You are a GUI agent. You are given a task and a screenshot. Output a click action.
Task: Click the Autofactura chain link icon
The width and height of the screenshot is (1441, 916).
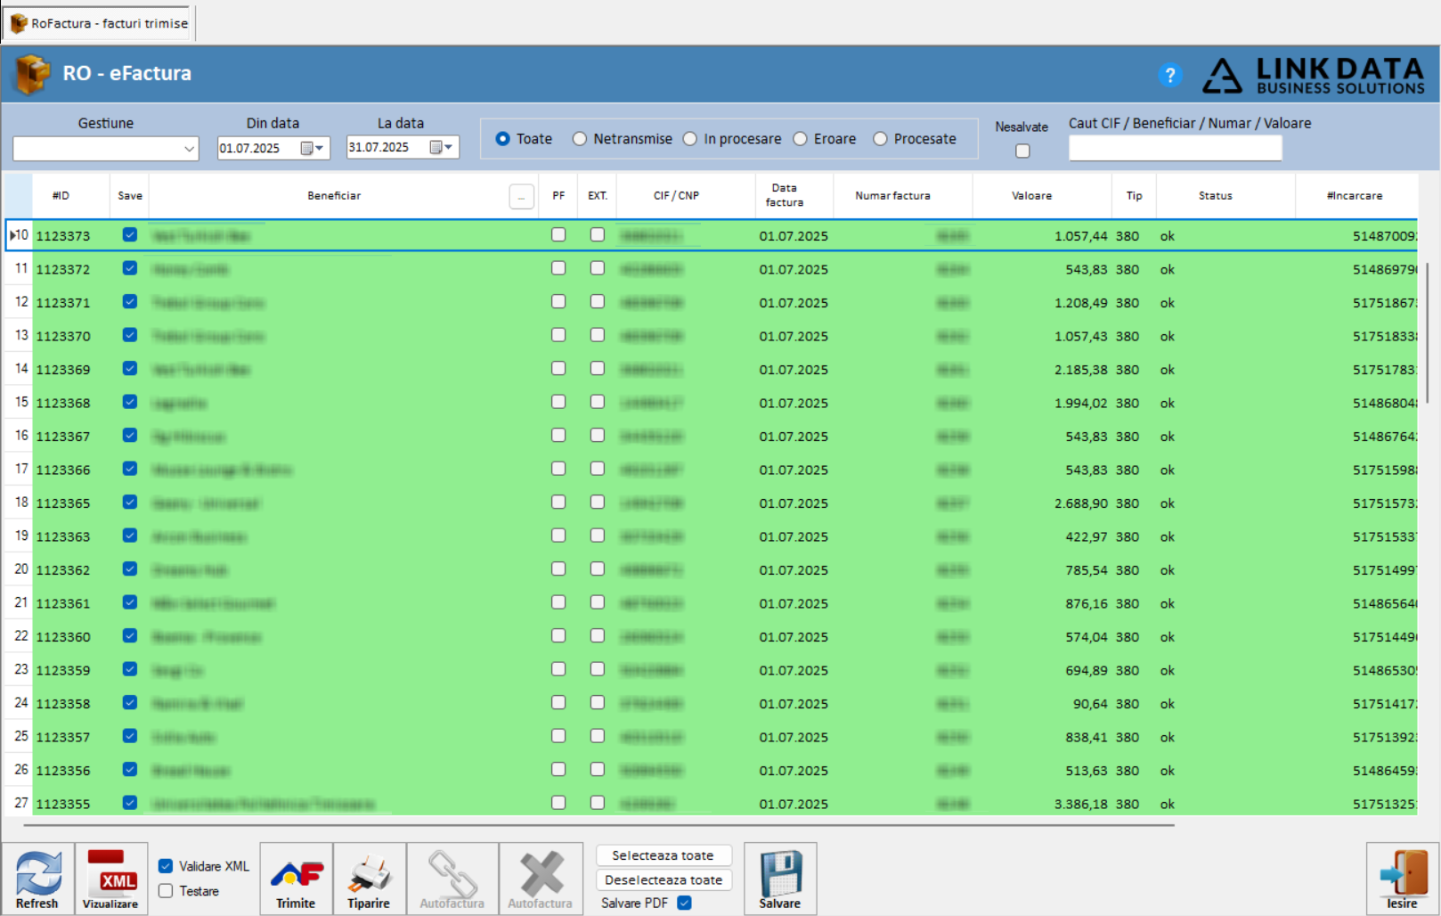452,879
